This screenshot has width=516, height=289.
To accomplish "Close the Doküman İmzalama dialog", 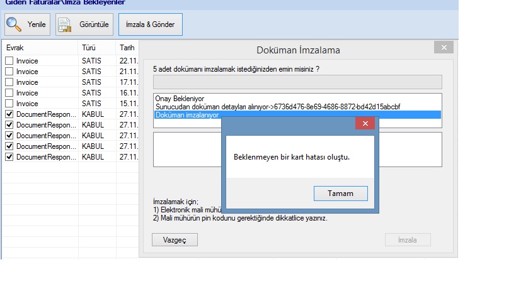I will click(444, 48).
